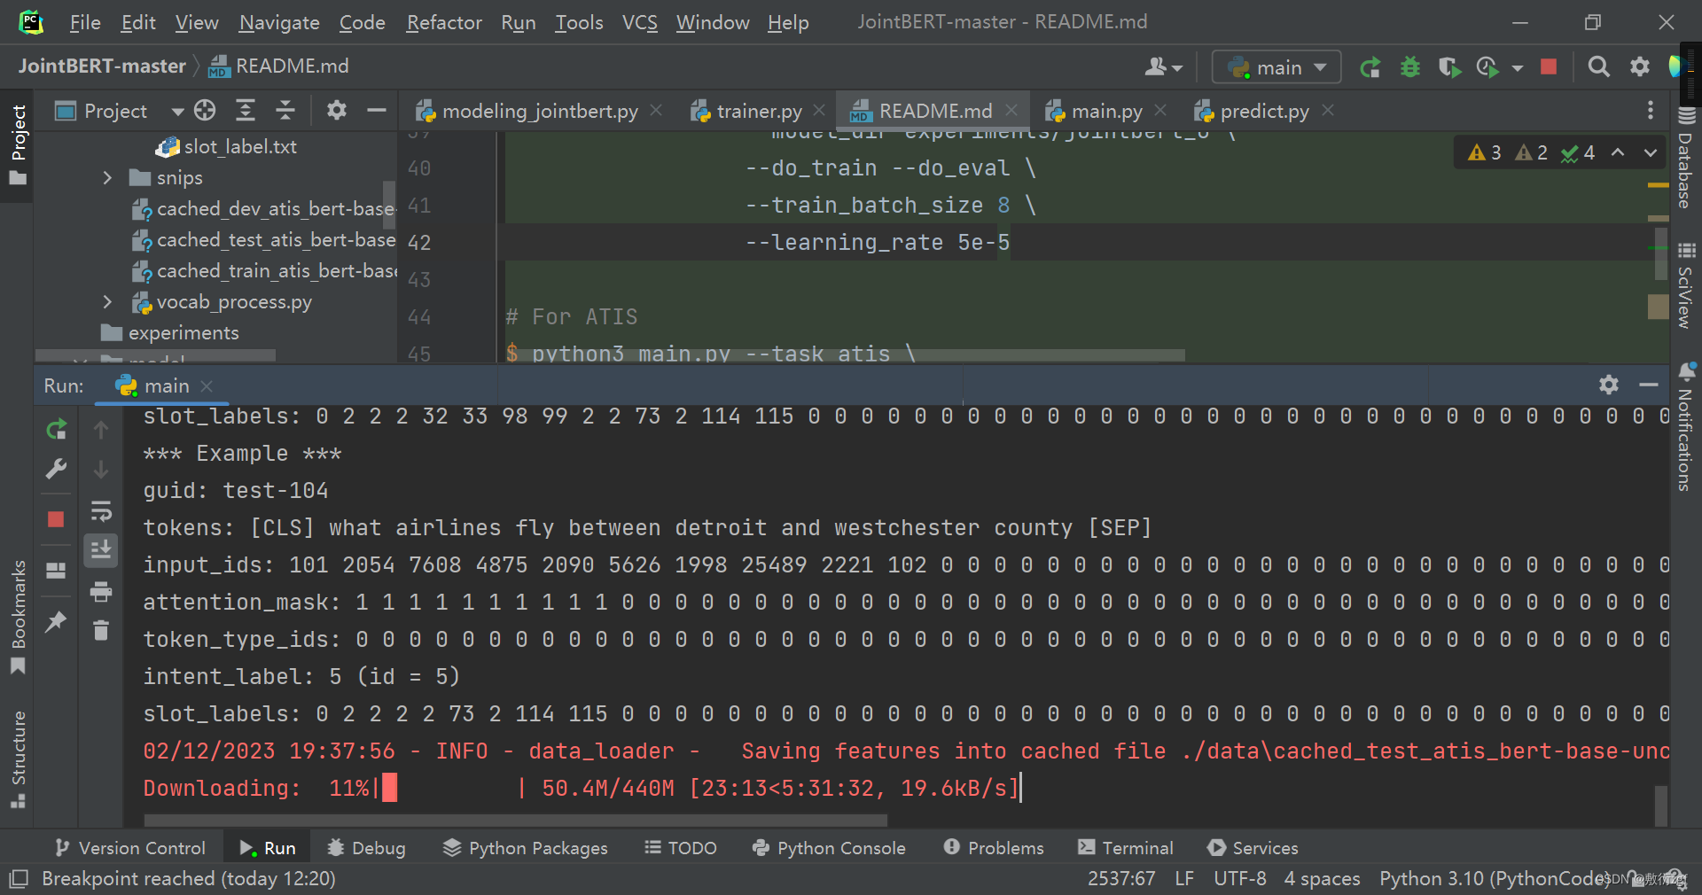The height and width of the screenshot is (895, 1702).
Task: Open IDE settings gear in top toolbar
Action: (1640, 66)
